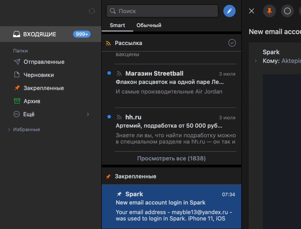Open the compose new email pencil icon
This screenshot has width=301, height=229.
[x=229, y=11]
